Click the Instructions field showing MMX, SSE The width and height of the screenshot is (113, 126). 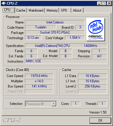click(66, 61)
